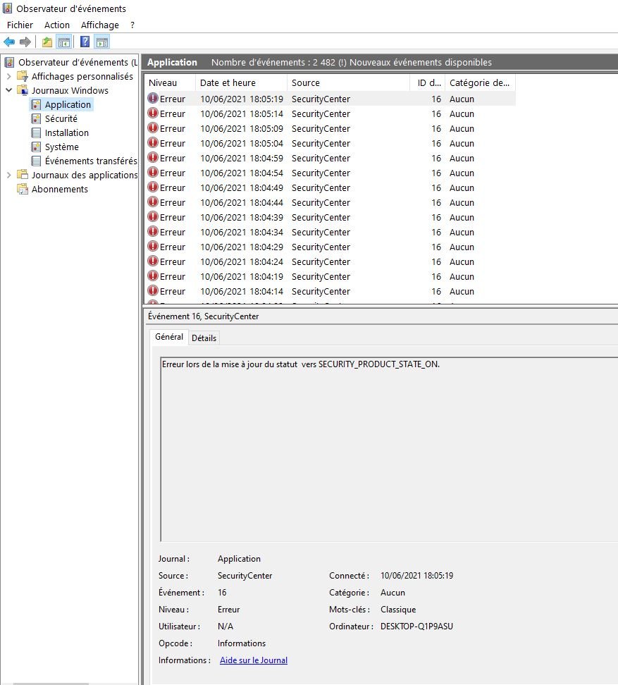Viewport: 618px width, 685px height.
Task: Switch to the Détails tab
Action: coord(204,338)
